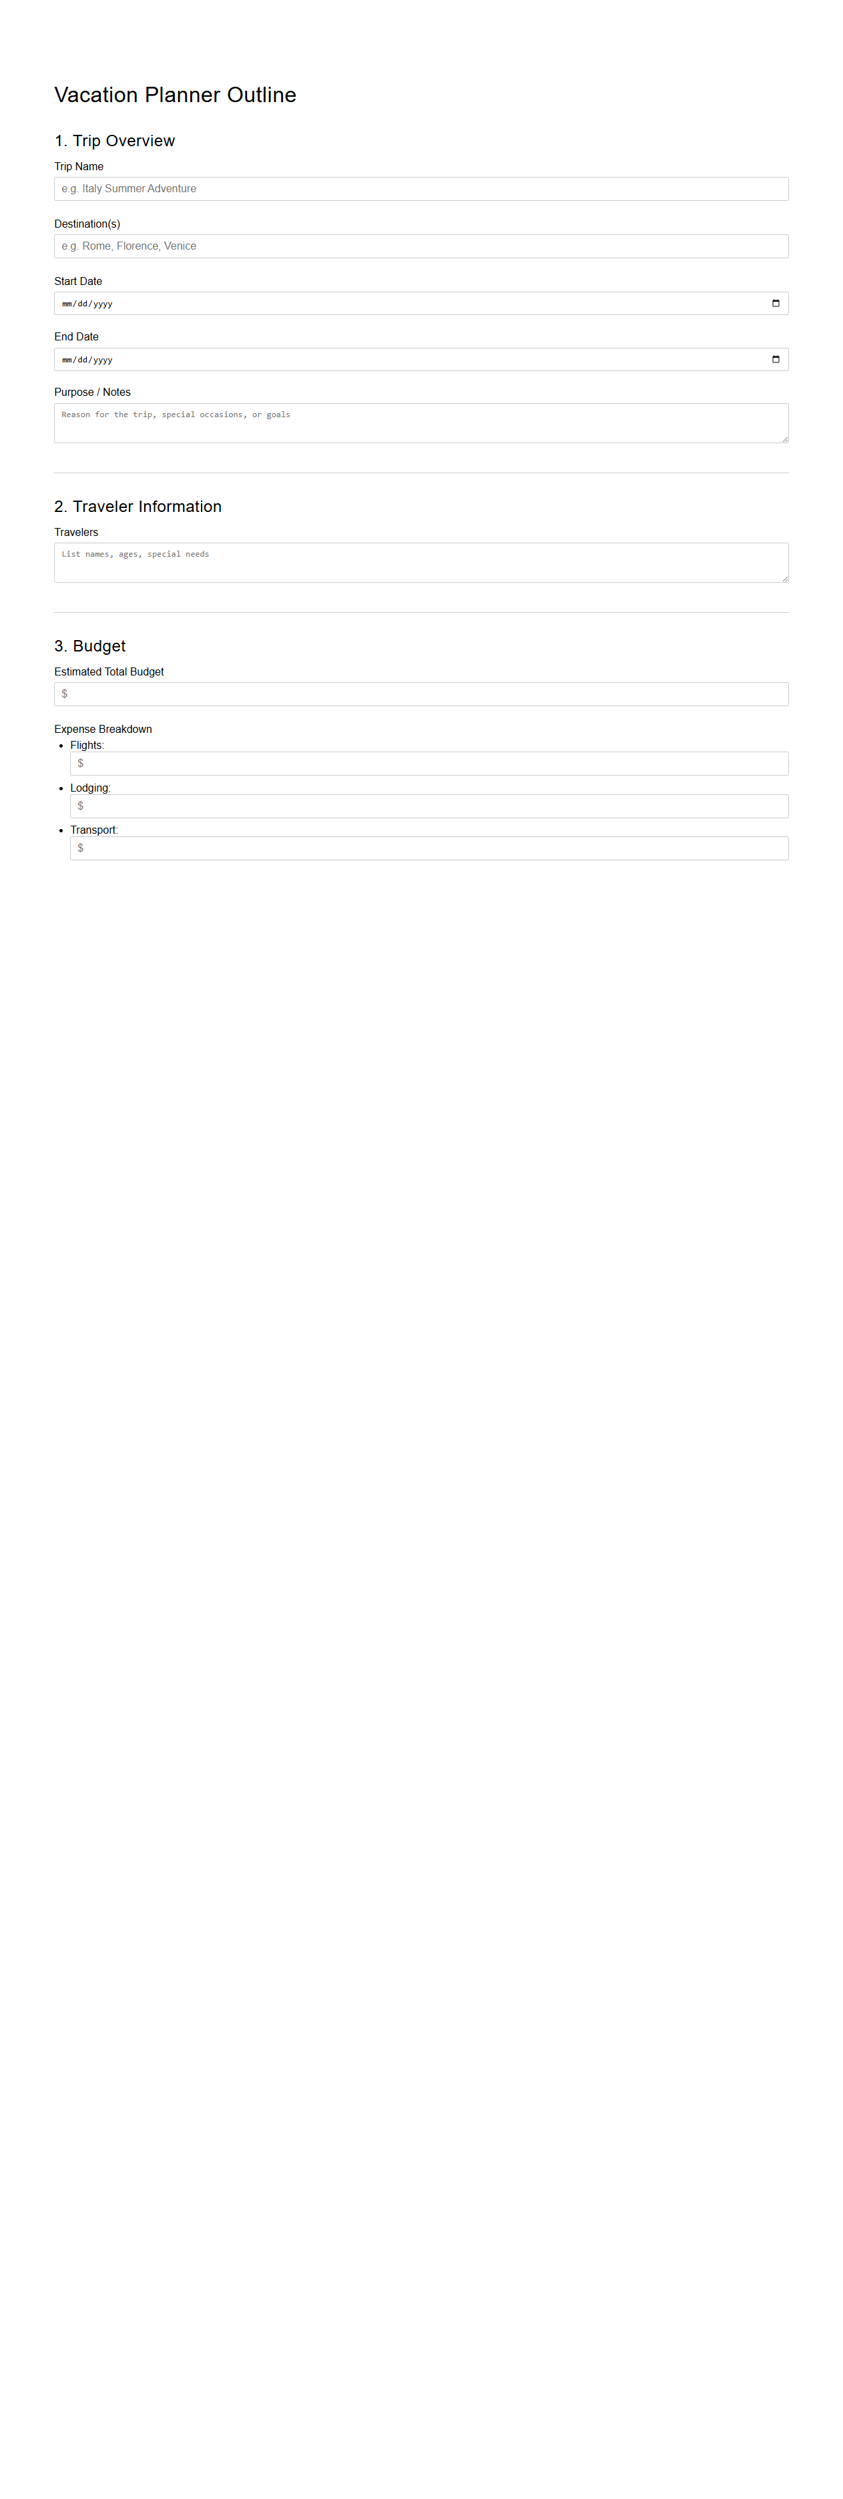The height and width of the screenshot is (2499, 843).
Task: Click the Lodging expense amount field
Action: 429,806
